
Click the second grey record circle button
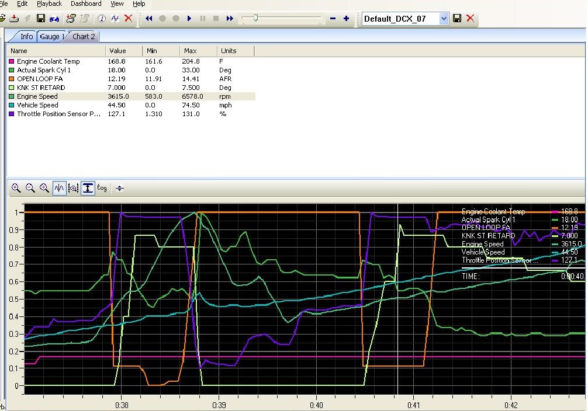point(175,18)
